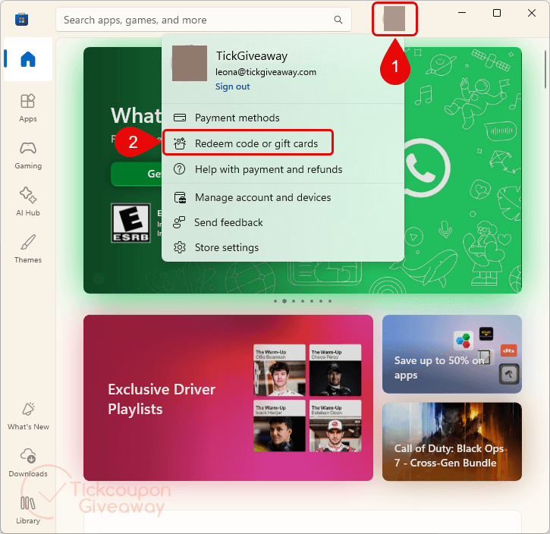Screen dimensions: 550x534
Task: Click the Home icon in sidebar
Action: [28, 59]
